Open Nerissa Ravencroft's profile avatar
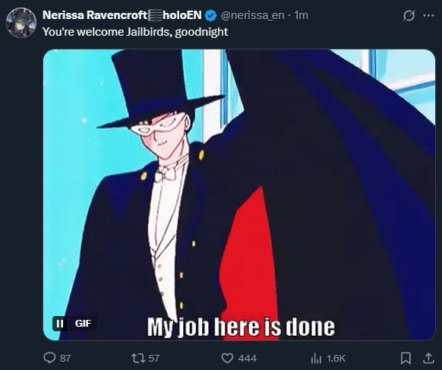Viewport: 442px width, 370px height. coord(21,23)
